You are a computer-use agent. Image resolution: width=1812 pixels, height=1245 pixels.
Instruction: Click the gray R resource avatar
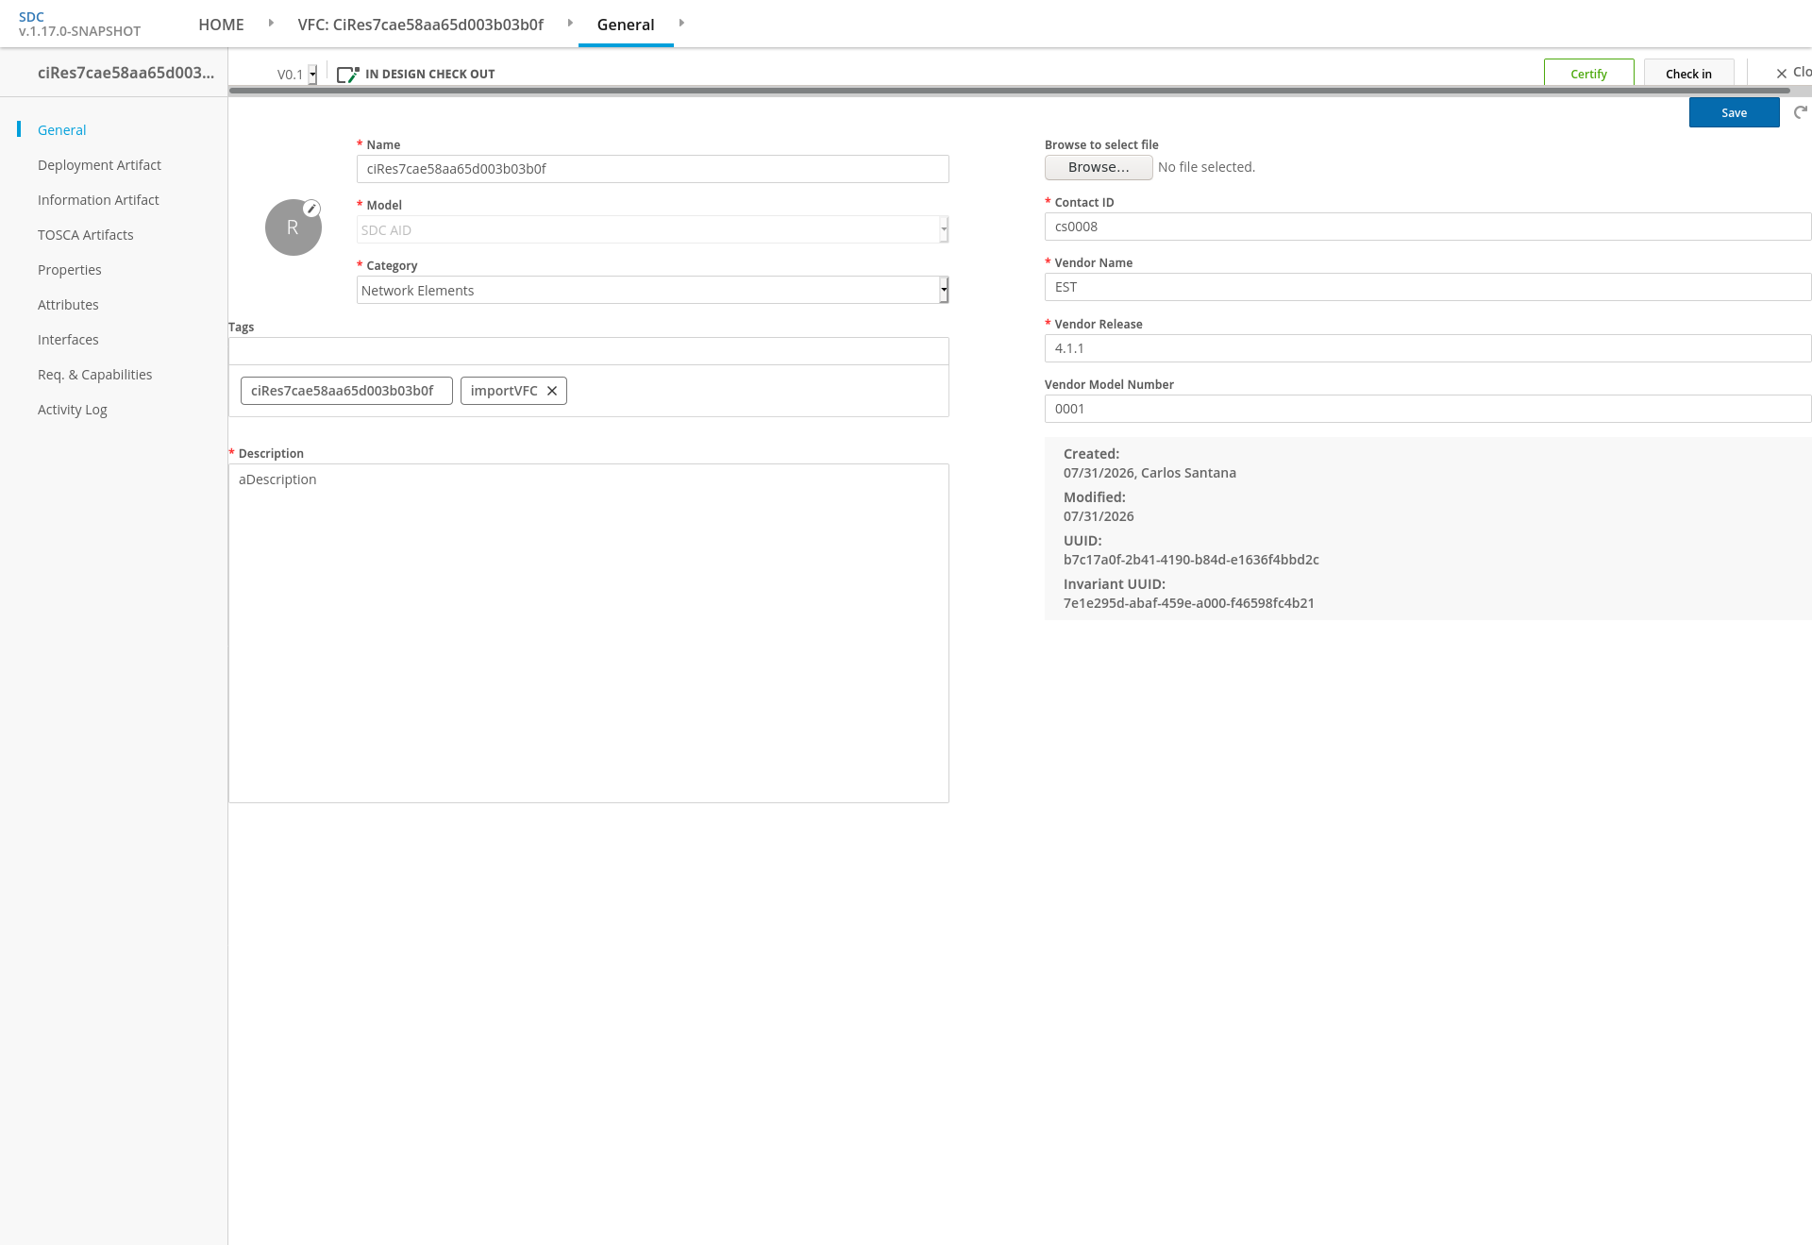pyautogui.click(x=293, y=227)
